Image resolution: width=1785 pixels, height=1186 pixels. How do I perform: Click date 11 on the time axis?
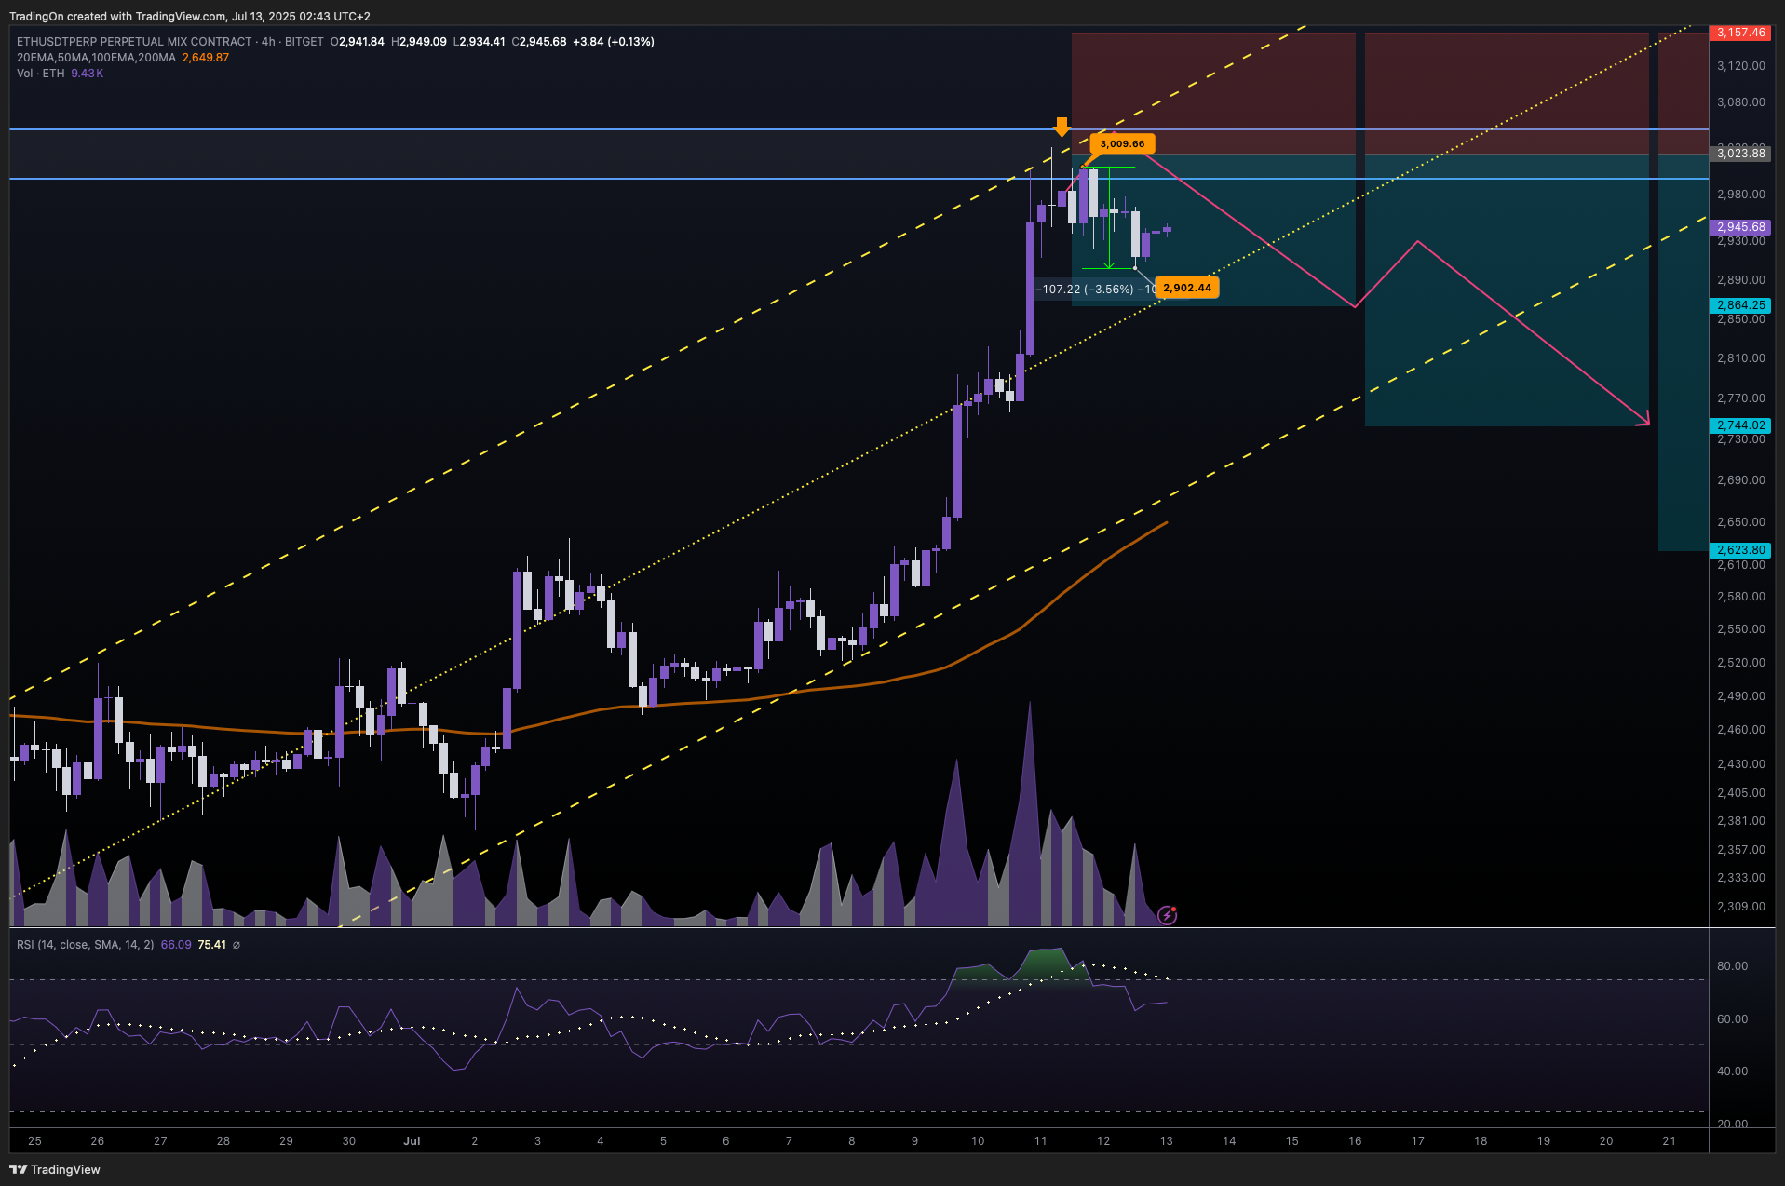pos(1040,1141)
